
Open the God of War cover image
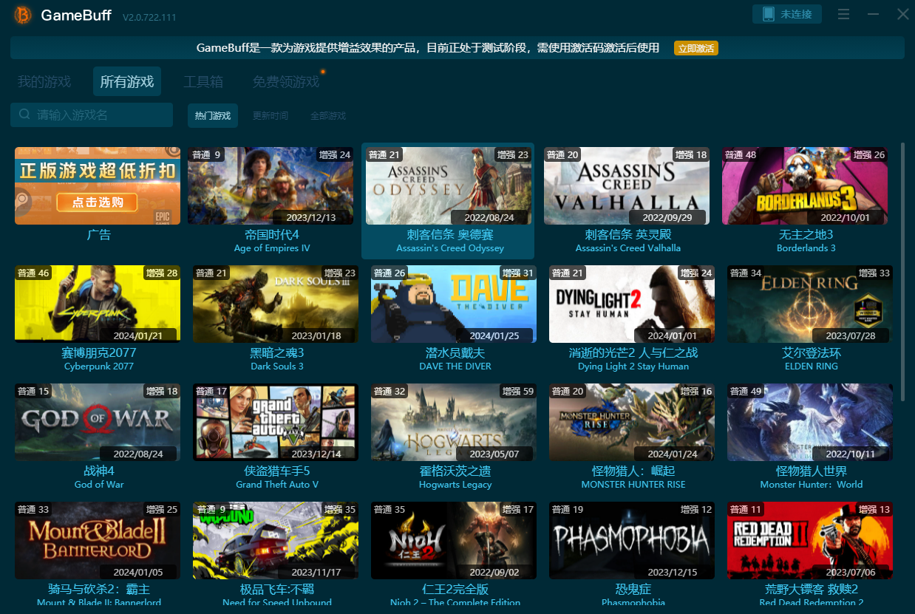coord(98,422)
